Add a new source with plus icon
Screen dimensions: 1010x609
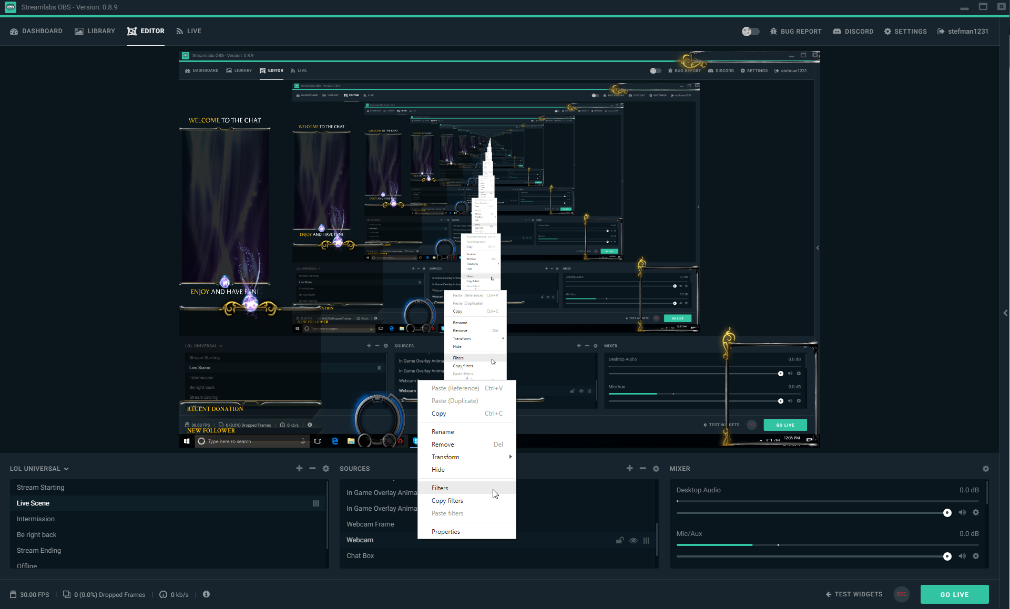click(x=629, y=468)
